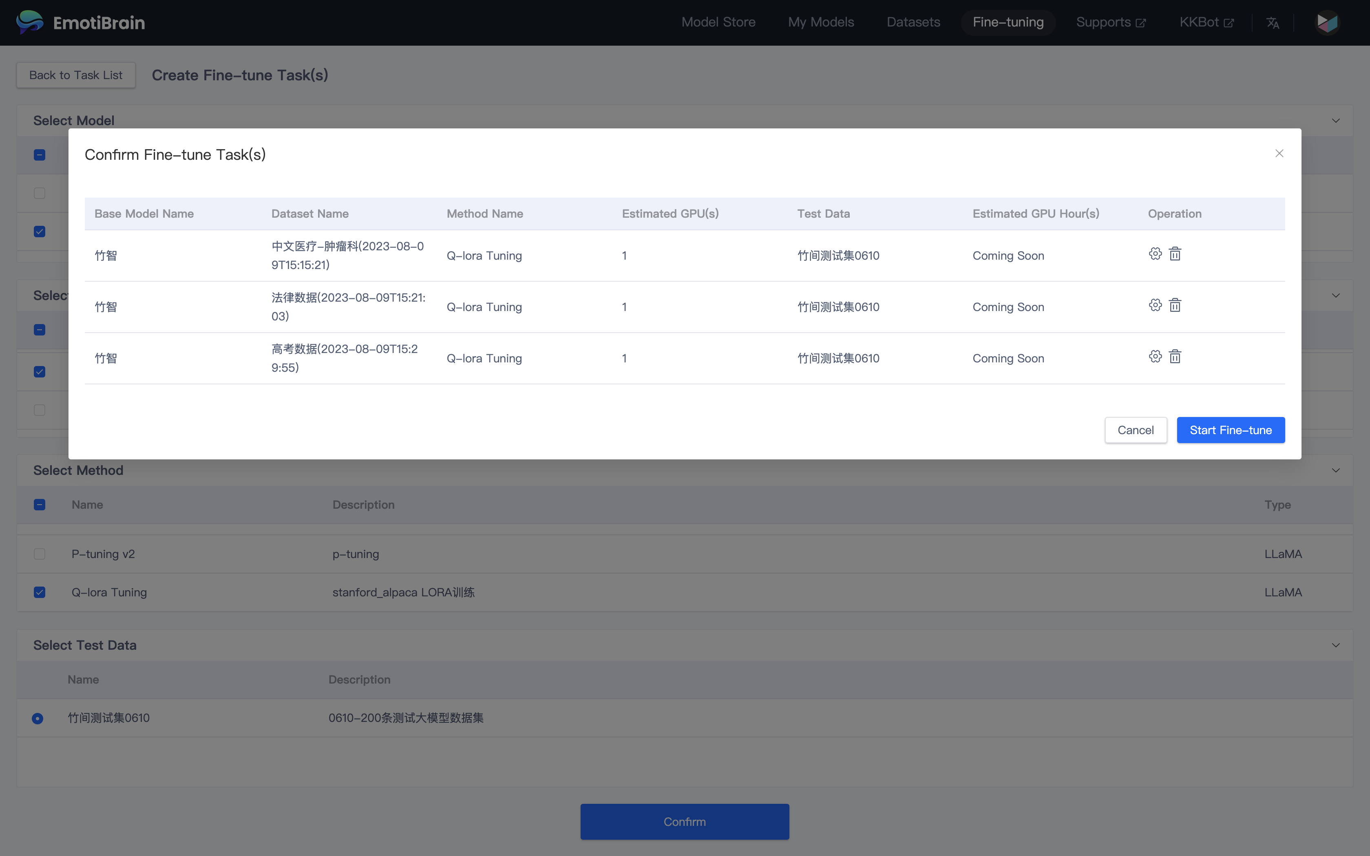1370x856 pixels.
Task: Collapse the Select Method section
Action: (1335, 470)
